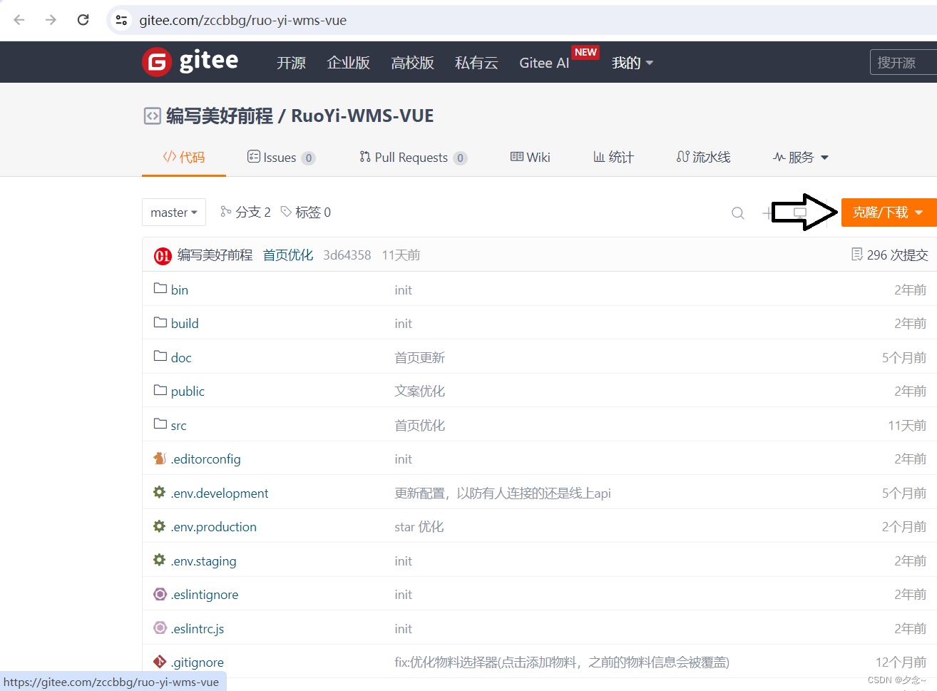Open the 服务 dropdown menu
This screenshot has height=691, width=937.
(801, 157)
